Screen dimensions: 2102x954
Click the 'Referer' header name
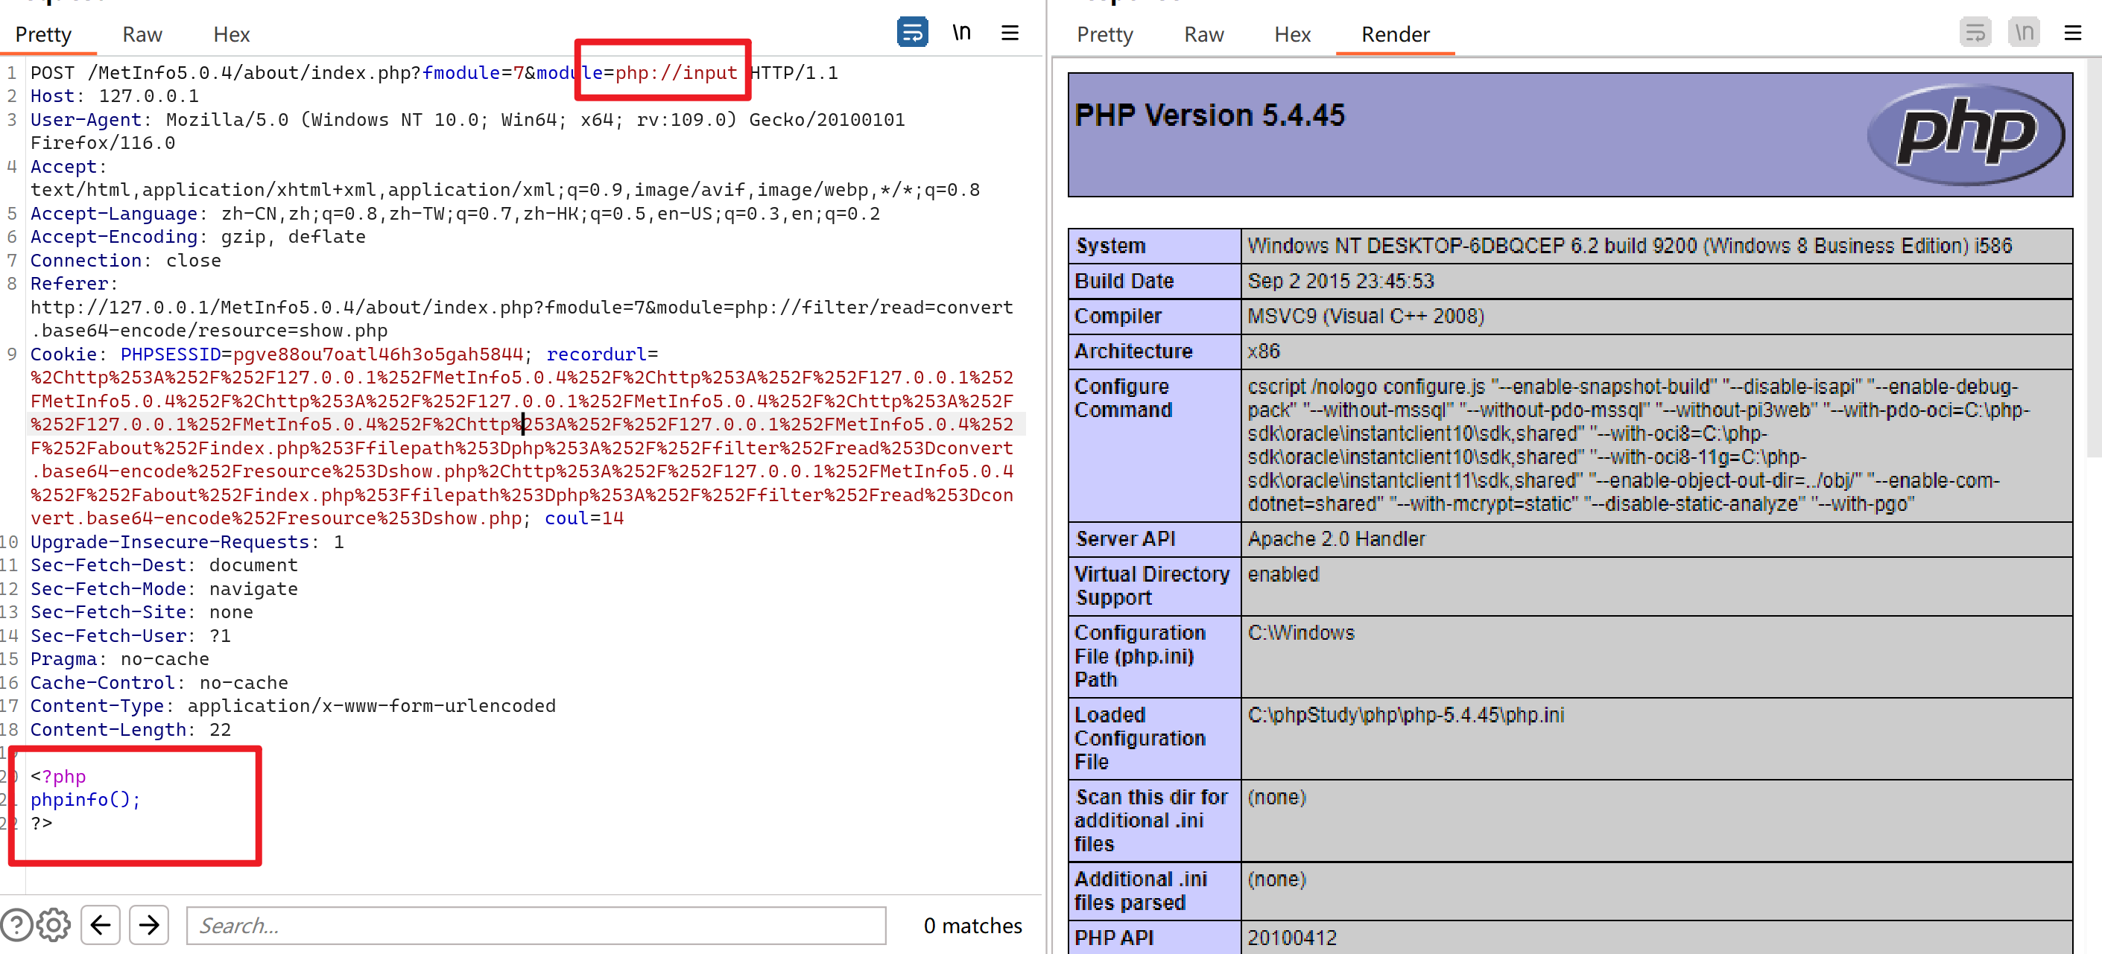click(x=69, y=284)
